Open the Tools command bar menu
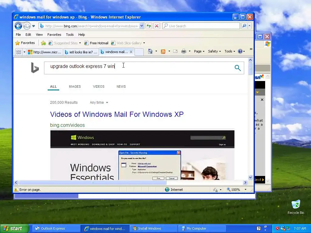 (x=230, y=51)
